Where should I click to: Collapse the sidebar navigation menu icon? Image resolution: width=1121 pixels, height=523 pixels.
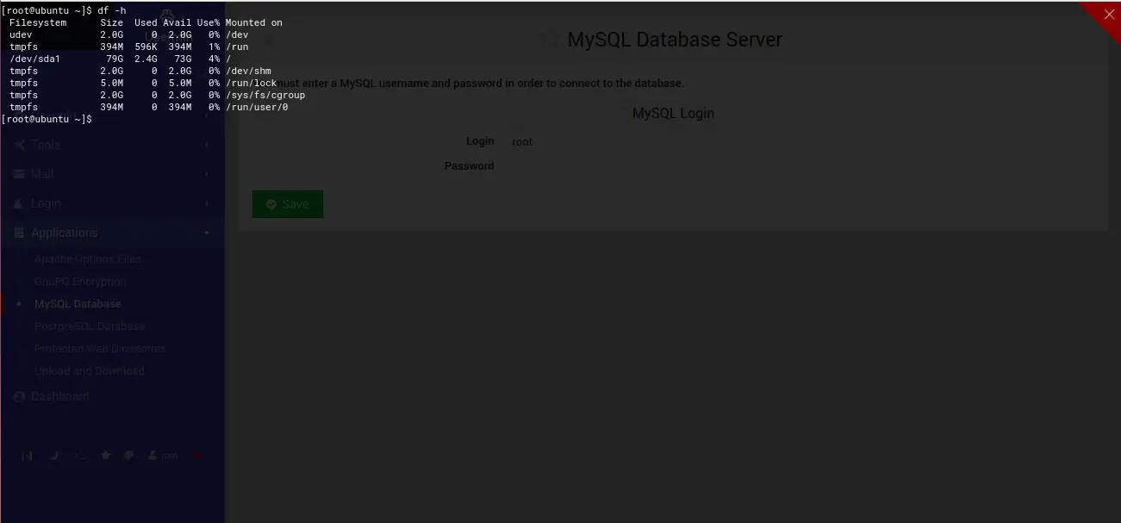(27, 456)
